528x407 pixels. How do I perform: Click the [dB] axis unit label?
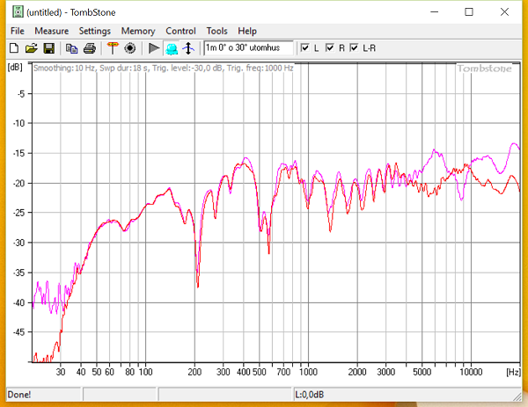(15, 67)
